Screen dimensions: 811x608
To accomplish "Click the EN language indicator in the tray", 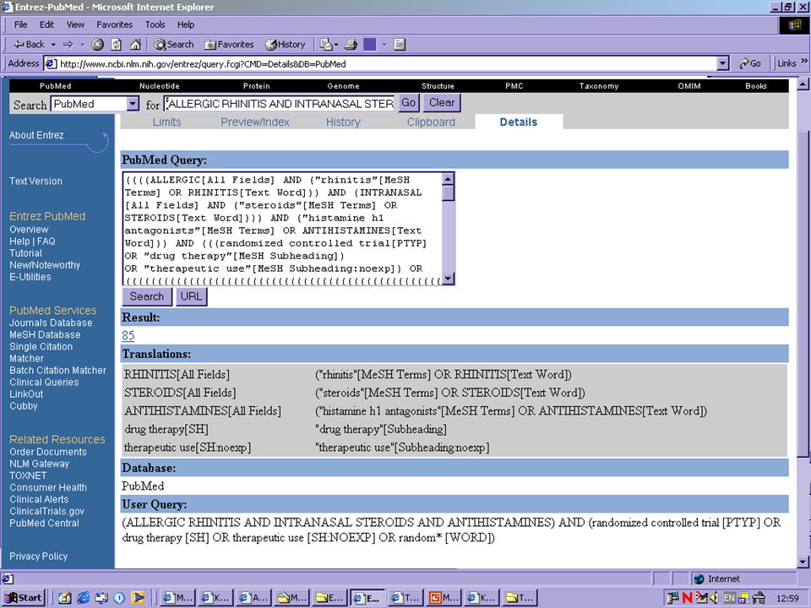I will (729, 598).
